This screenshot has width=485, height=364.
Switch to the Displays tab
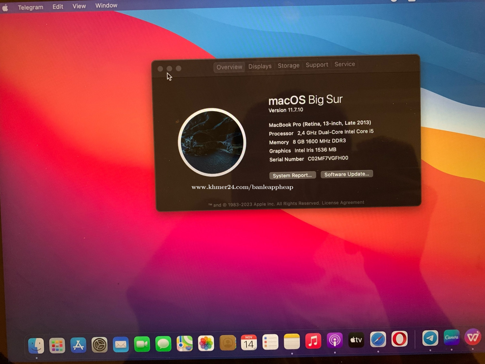point(260,66)
